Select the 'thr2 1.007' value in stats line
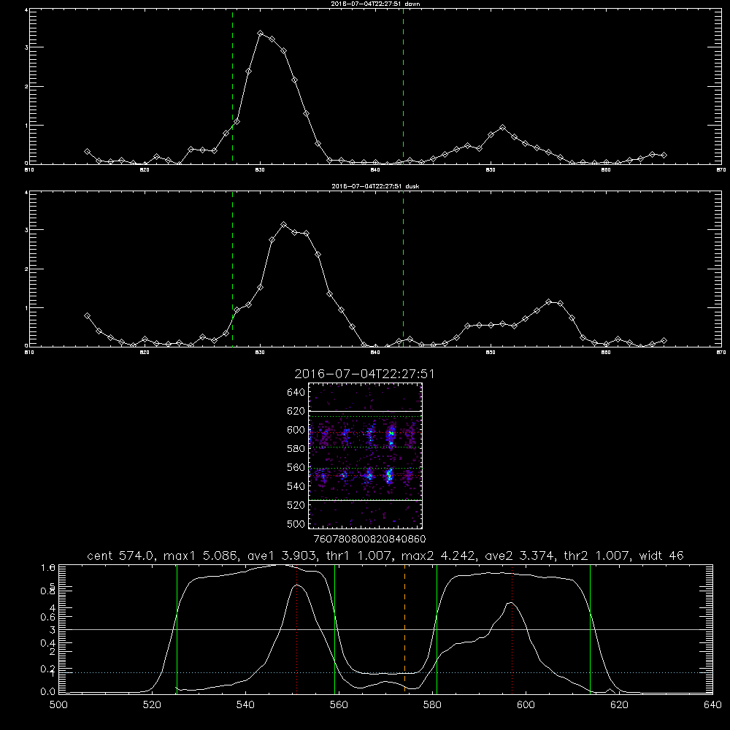This screenshot has width=730, height=730. tap(597, 556)
